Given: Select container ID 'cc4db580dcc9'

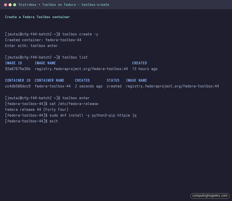Looking at the screenshot, I should tap(18, 86).
